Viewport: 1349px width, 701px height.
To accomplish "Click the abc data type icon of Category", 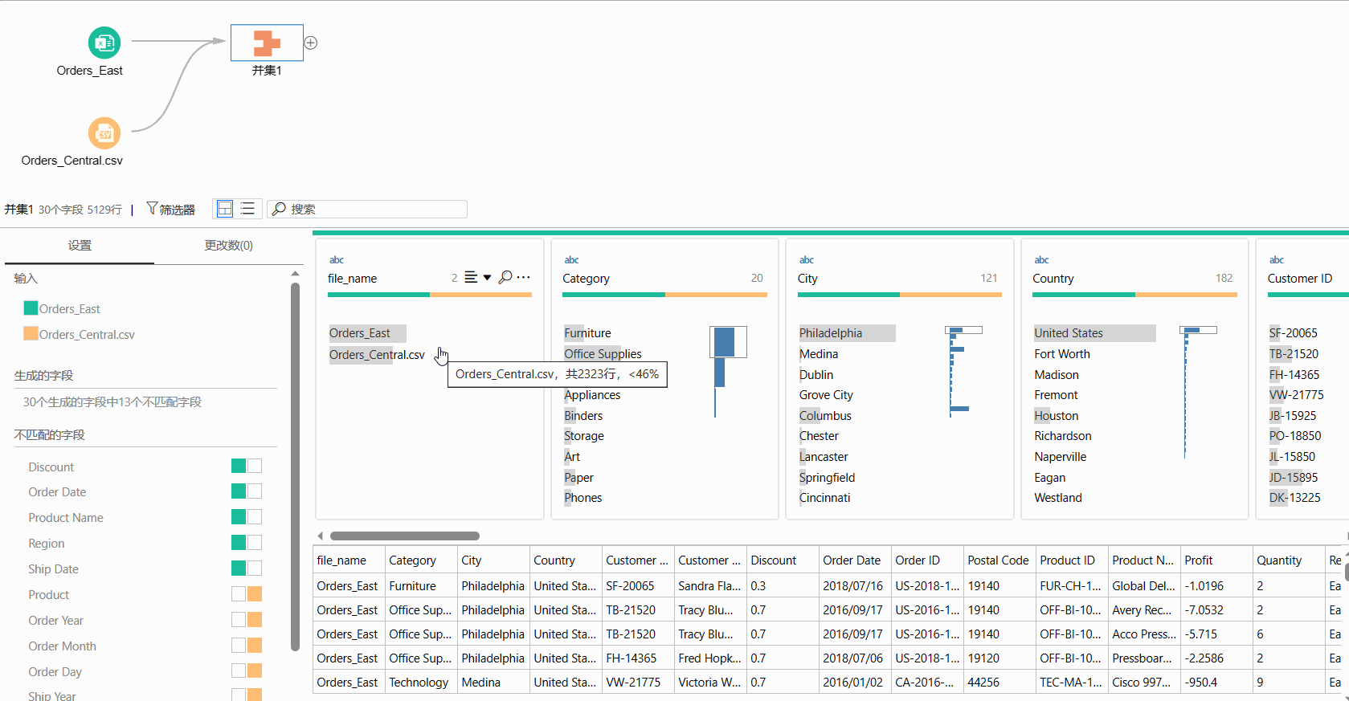I will tap(571, 260).
